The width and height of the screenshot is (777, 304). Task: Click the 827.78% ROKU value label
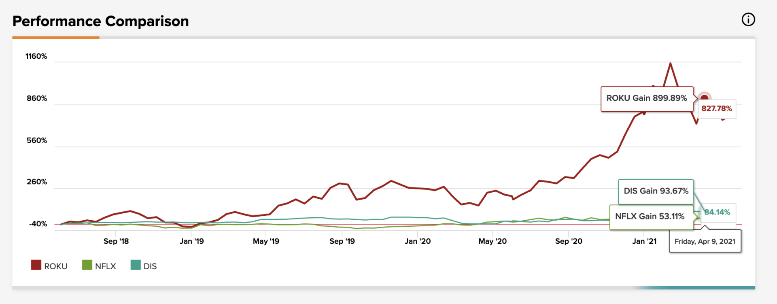click(x=716, y=108)
